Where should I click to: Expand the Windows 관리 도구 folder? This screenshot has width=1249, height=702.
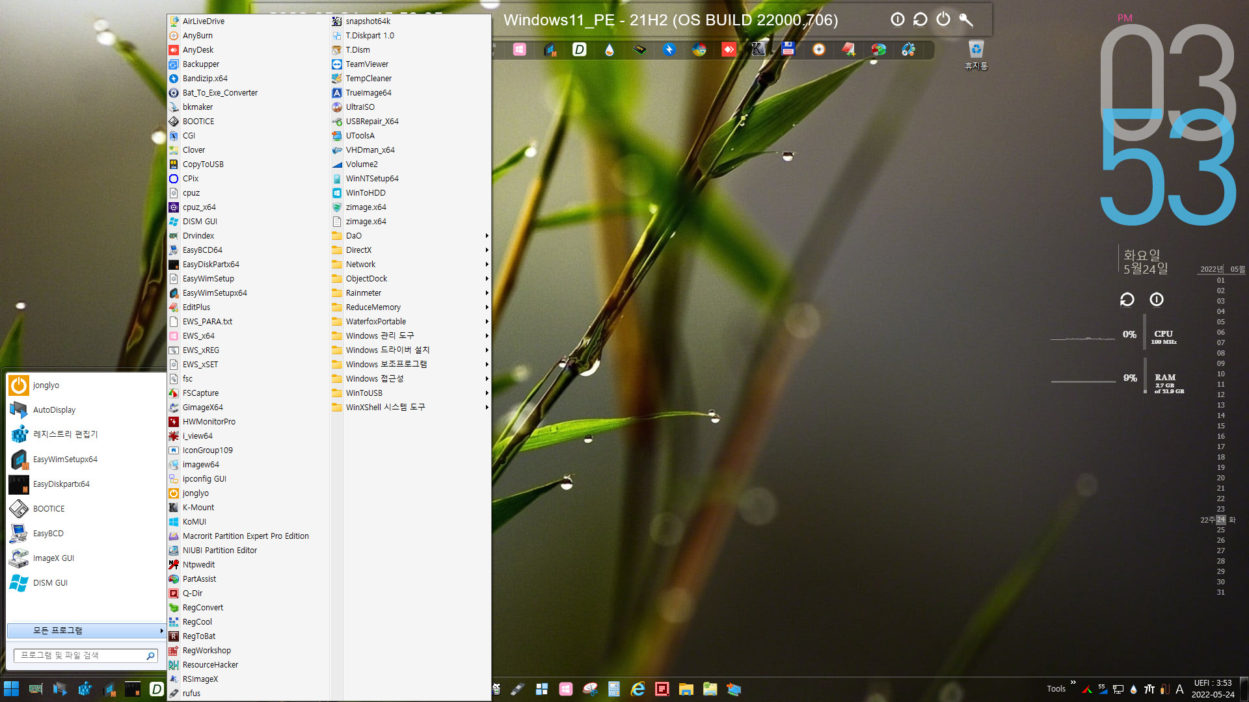tap(410, 336)
